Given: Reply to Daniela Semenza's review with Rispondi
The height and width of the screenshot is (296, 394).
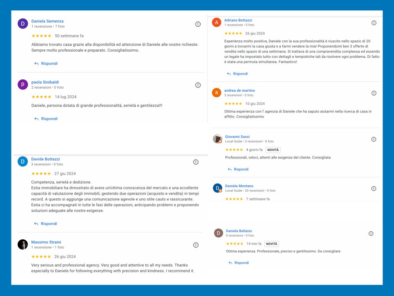Looking at the screenshot, I should click(46, 64).
